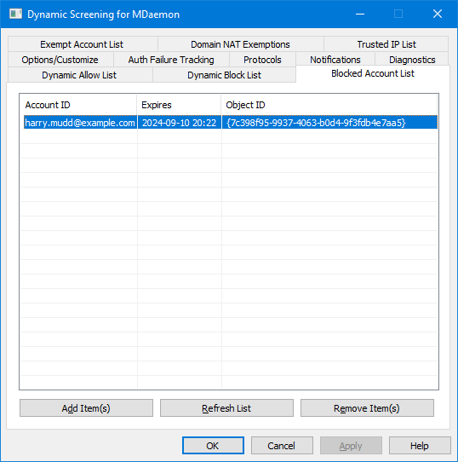The height and width of the screenshot is (462, 458).
Task: Sort by the Expires column header
Action: tap(179, 105)
